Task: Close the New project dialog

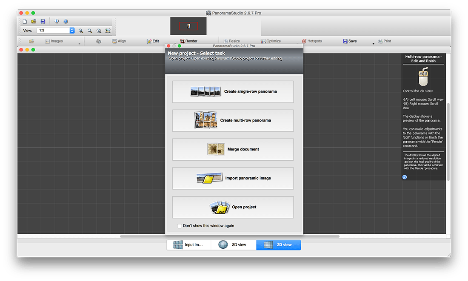Action: (x=168, y=46)
